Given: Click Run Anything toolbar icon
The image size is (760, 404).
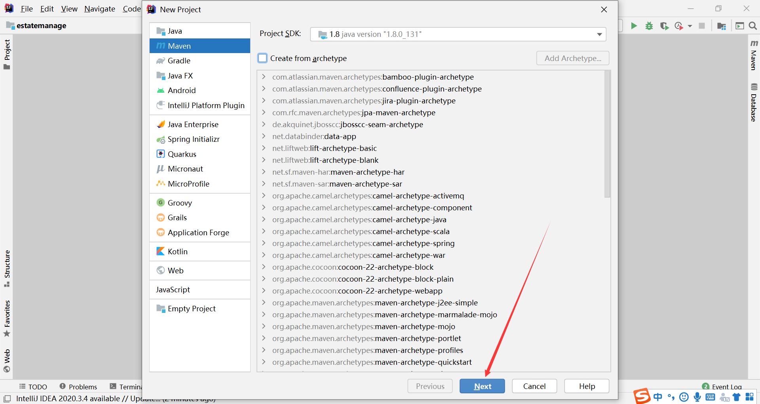Looking at the screenshot, I should coord(740,26).
